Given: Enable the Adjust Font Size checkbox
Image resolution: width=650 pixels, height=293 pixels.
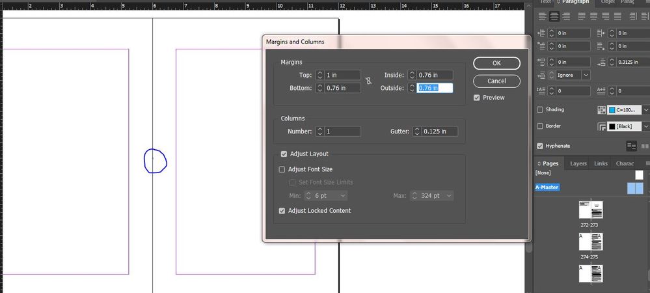Looking at the screenshot, I should [282, 169].
